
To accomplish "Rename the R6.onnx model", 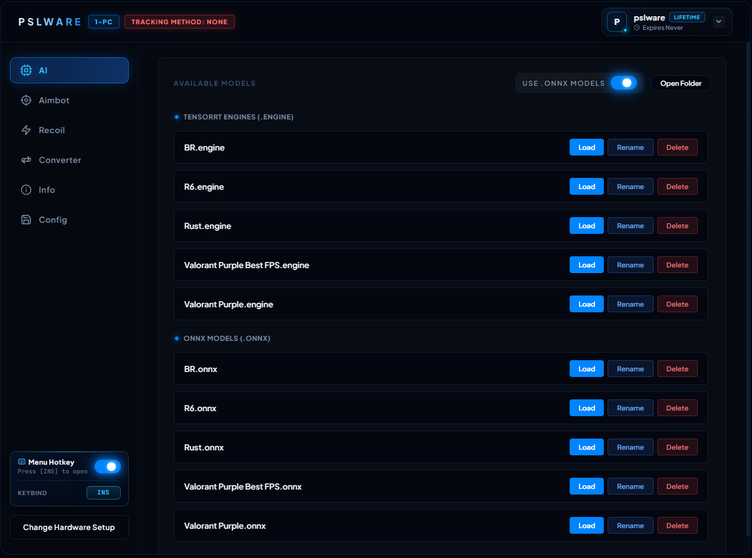I will coord(631,408).
